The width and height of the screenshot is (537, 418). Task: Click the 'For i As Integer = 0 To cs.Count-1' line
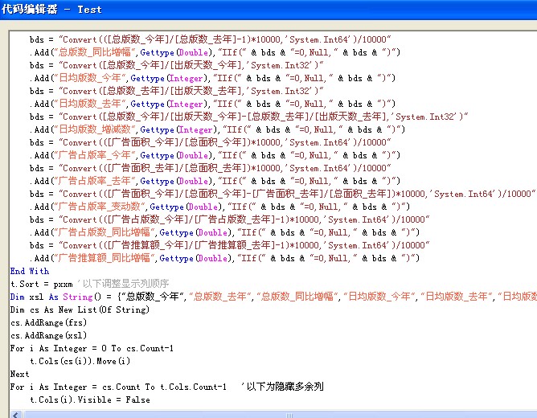(x=92, y=349)
